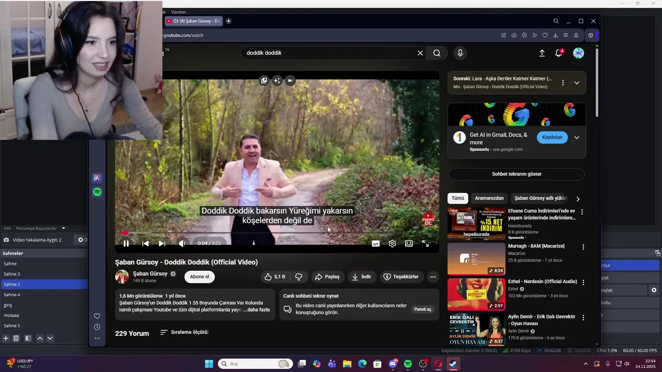This screenshot has width=662, height=372.
Task: Open Opera downloads icon
Action: pyautogui.click(x=555, y=35)
